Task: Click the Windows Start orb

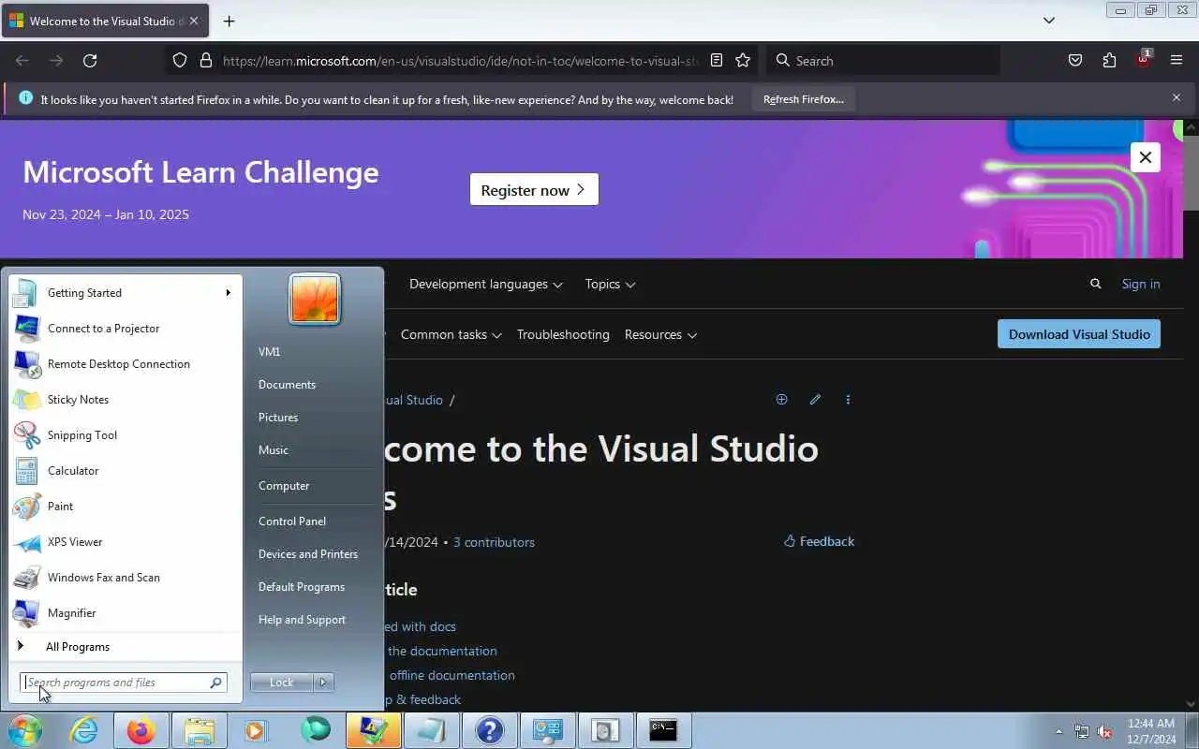Action: point(24,730)
